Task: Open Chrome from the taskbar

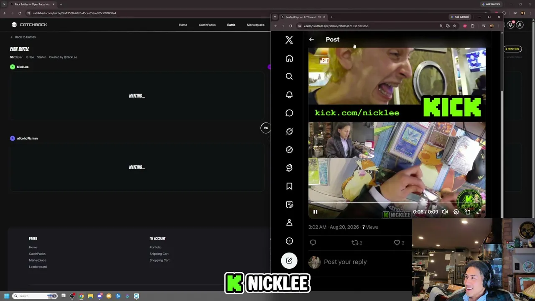Action: tap(81, 296)
